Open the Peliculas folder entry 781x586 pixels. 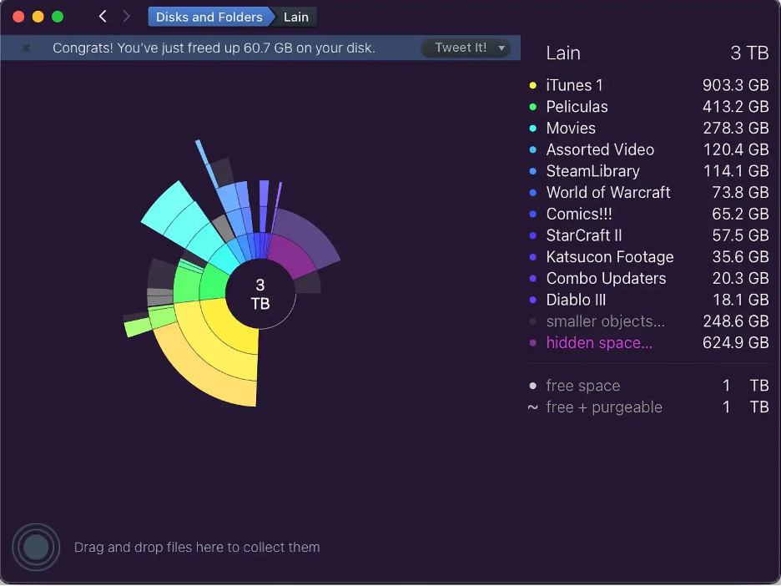point(577,107)
